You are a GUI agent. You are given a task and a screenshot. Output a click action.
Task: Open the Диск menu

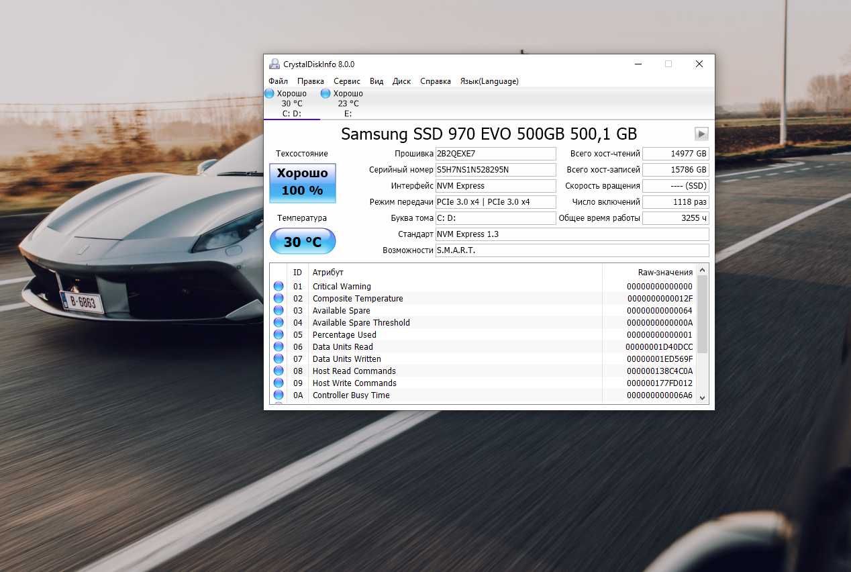click(x=402, y=81)
